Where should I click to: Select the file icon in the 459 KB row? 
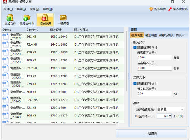pyautogui.click(x=5, y=52)
